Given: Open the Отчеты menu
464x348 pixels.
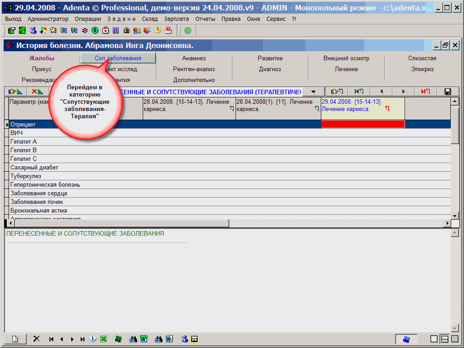Looking at the screenshot, I should click(x=205, y=19).
